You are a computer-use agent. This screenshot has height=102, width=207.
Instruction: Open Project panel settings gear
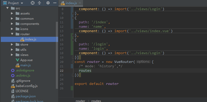pyautogui.click(x=48, y=3)
